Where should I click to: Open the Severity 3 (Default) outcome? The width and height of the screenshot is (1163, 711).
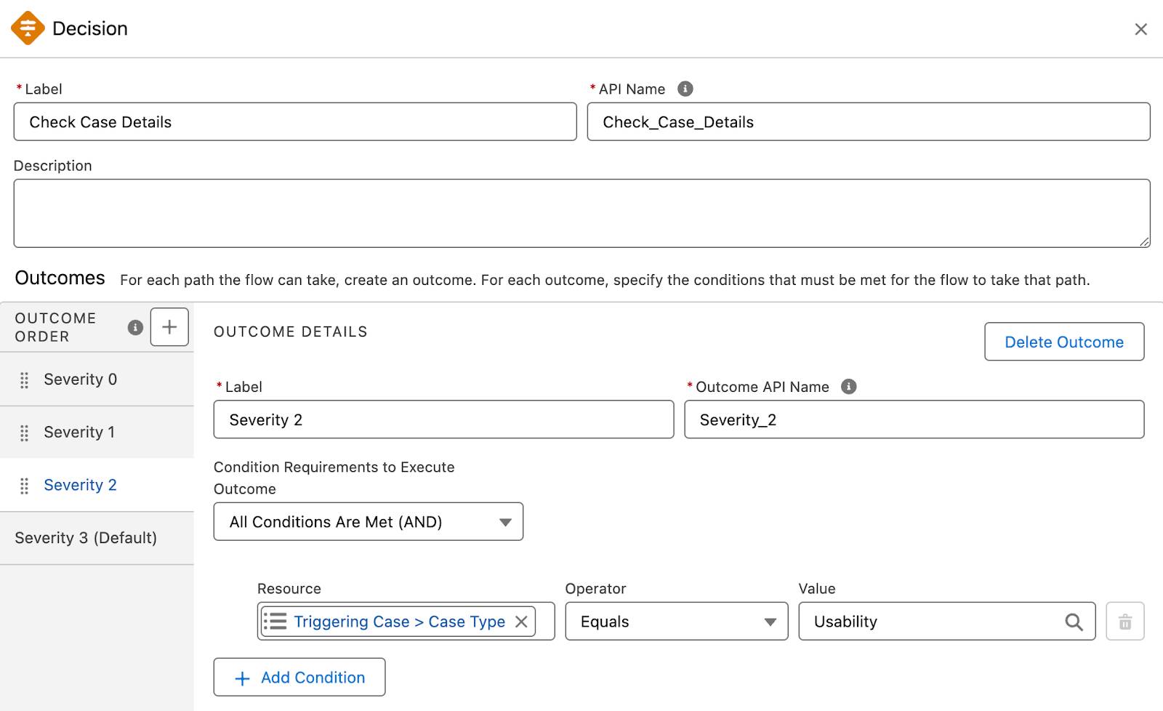(x=97, y=538)
